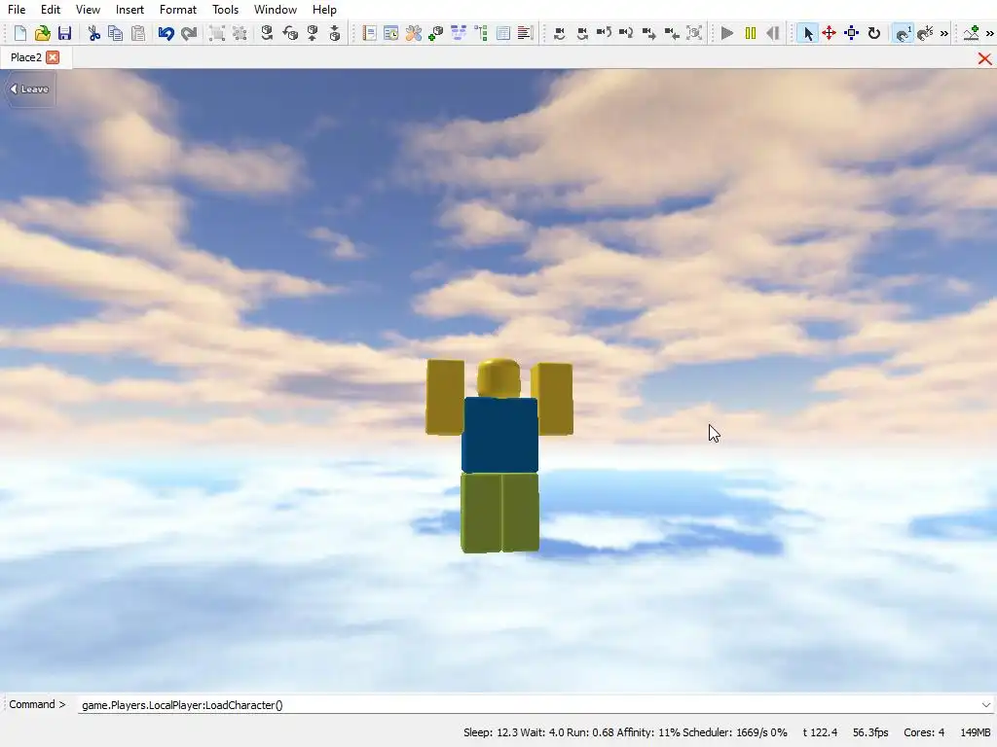Screen dimensions: 997x747
Task: Tilt selected part with cube-tilt icon
Action: pyautogui.click(x=290, y=34)
